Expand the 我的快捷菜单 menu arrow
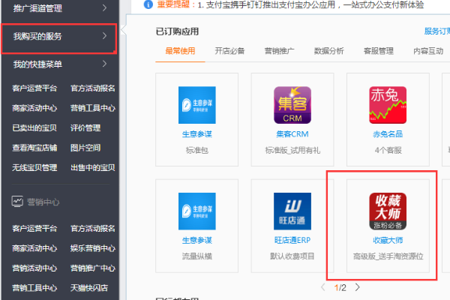This screenshot has height=300, width=450. click(x=104, y=64)
